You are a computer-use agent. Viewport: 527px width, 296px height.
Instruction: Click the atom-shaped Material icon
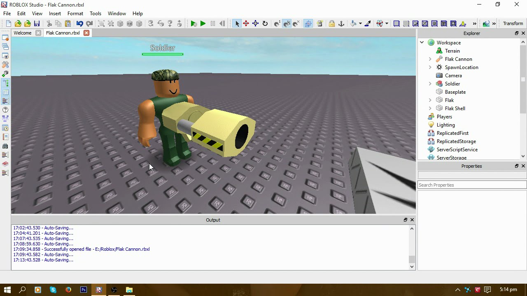[x=380, y=24]
